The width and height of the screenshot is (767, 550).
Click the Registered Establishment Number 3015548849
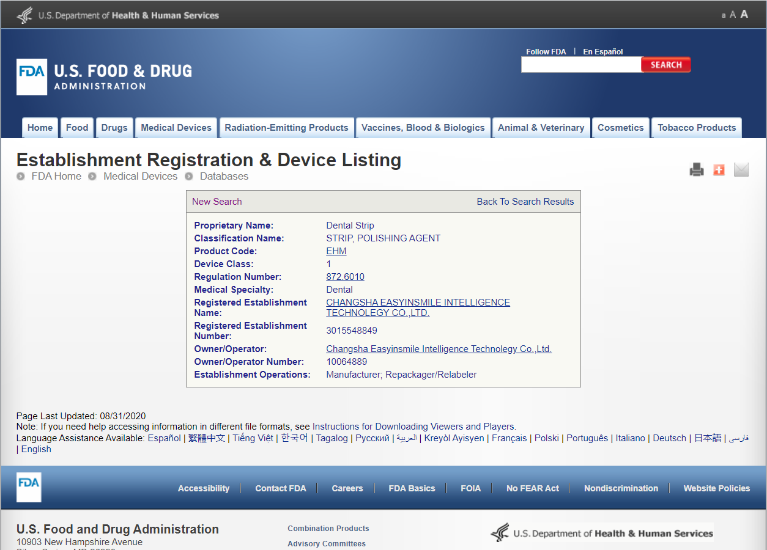(x=352, y=331)
